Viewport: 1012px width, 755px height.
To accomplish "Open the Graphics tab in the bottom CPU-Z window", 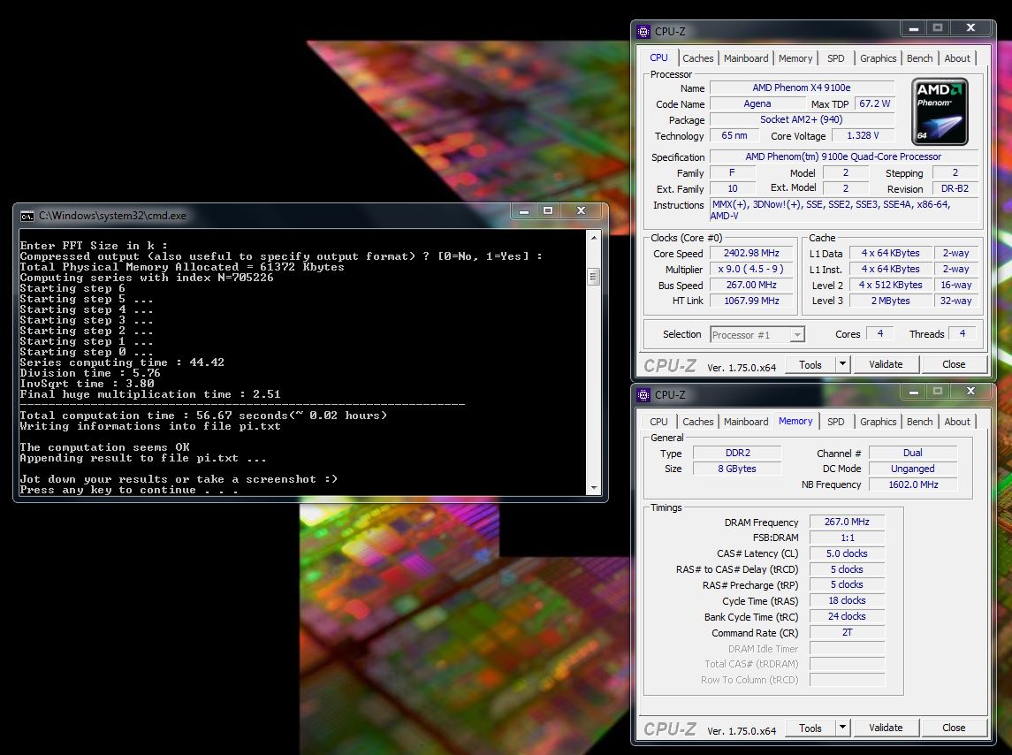I will tap(878, 422).
